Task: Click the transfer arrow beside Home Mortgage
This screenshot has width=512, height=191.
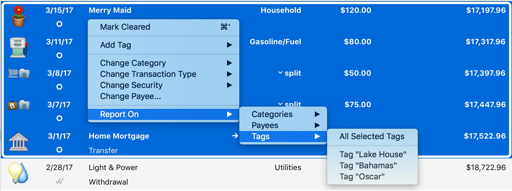Action: pyautogui.click(x=235, y=136)
